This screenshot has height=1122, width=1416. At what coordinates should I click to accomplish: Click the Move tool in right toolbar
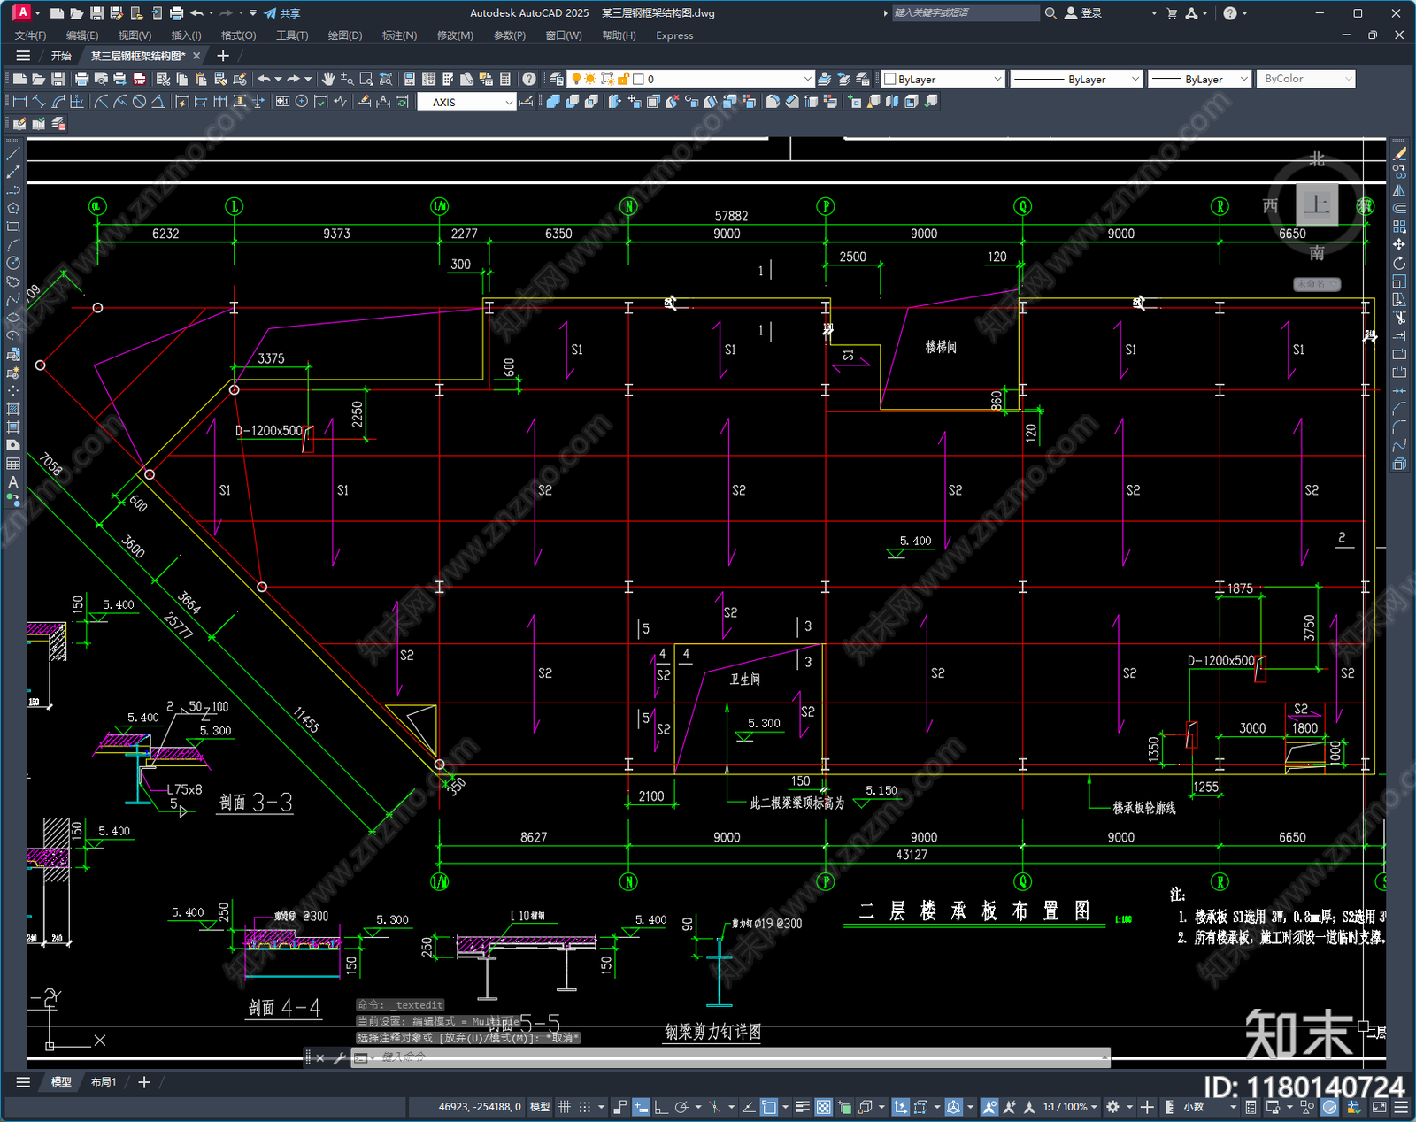(1399, 244)
